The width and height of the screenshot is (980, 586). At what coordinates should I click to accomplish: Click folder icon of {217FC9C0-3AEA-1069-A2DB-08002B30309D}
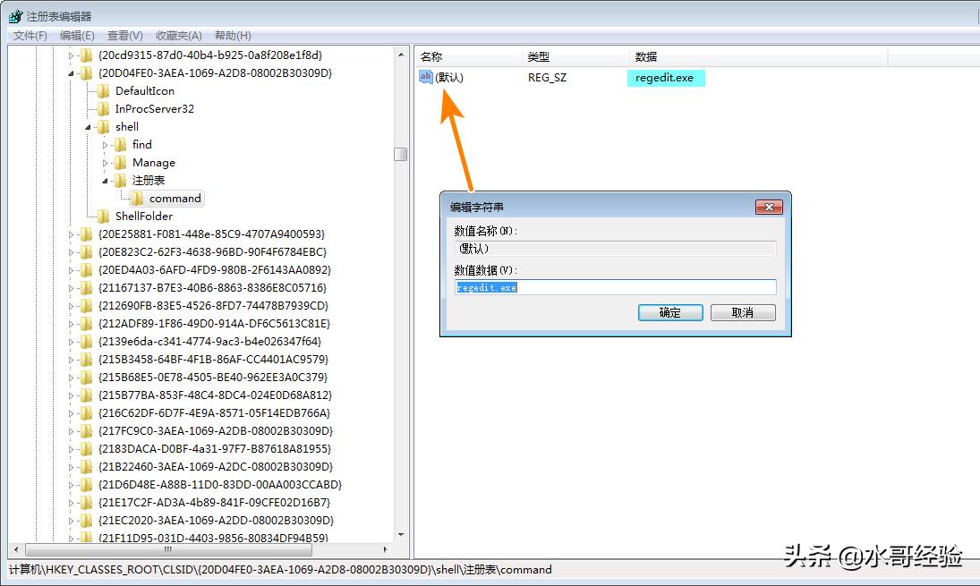tap(86, 432)
